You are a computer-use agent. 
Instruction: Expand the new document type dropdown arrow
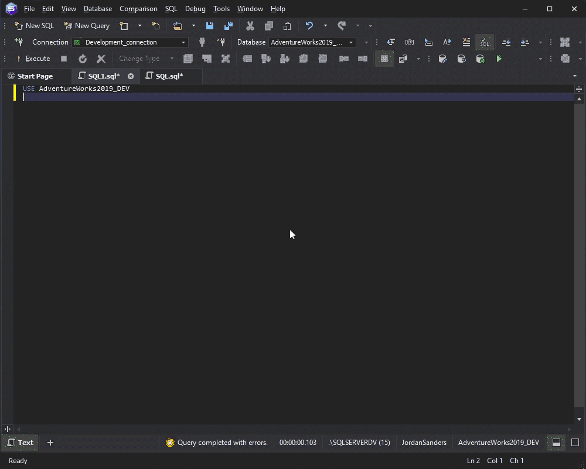[x=139, y=26]
